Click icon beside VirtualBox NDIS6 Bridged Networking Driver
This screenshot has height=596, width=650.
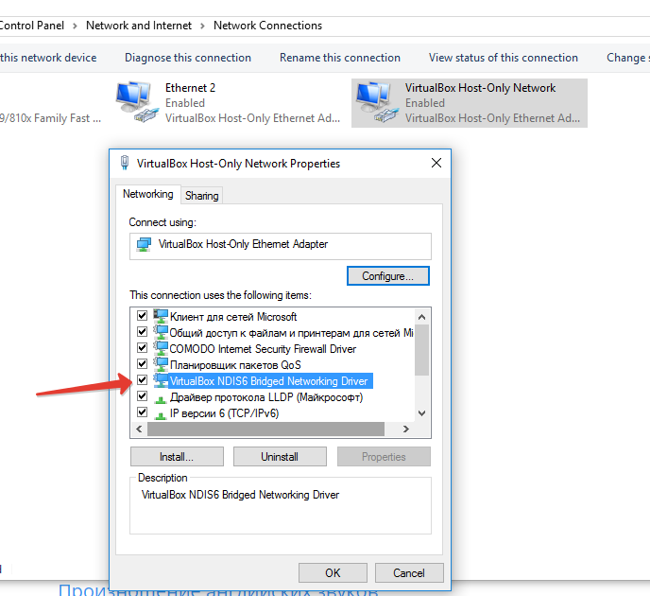(x=161, y=380)
